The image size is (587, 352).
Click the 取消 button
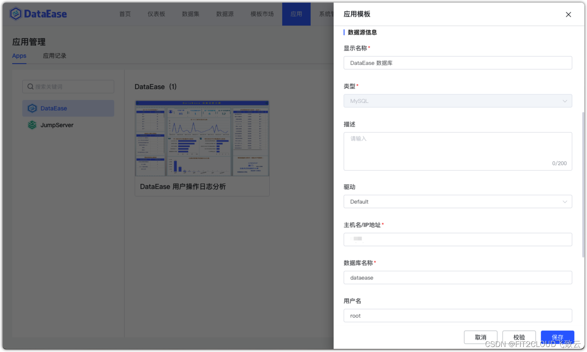[480, 337]
